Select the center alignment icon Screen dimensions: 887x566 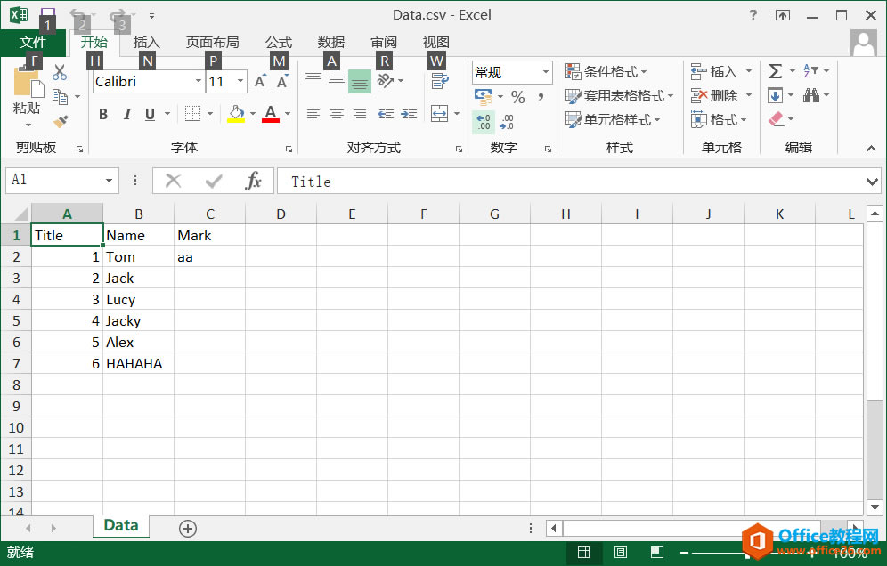click(335, 113)
